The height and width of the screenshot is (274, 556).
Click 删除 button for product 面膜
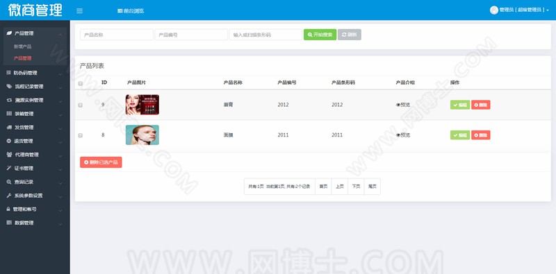click(481, 135)
